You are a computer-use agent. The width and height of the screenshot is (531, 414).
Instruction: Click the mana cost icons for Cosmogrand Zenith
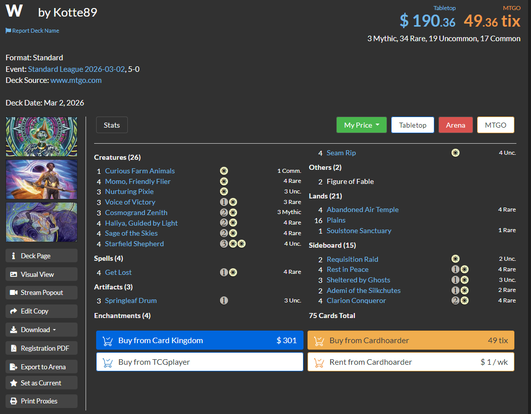[229, 213]
